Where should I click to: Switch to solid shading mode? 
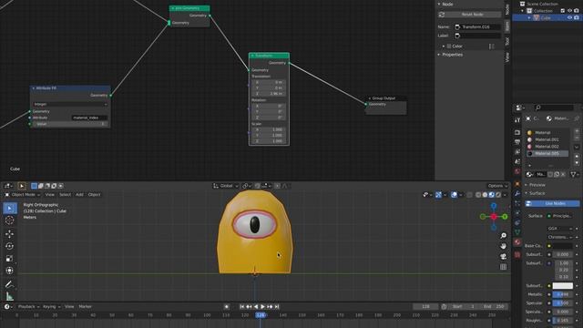tap(485, 195)
